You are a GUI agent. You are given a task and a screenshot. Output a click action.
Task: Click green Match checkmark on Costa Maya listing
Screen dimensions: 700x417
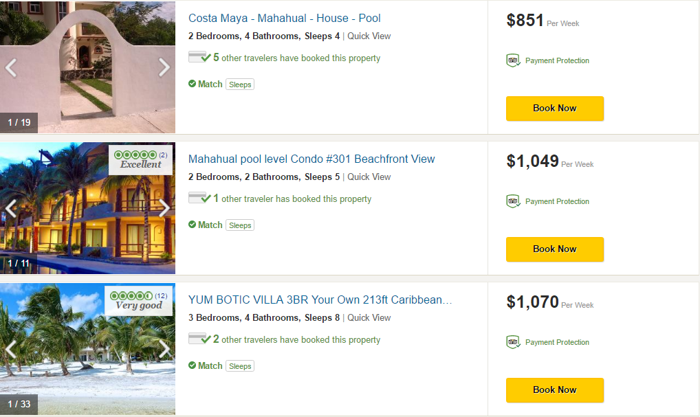pos(193,84)
